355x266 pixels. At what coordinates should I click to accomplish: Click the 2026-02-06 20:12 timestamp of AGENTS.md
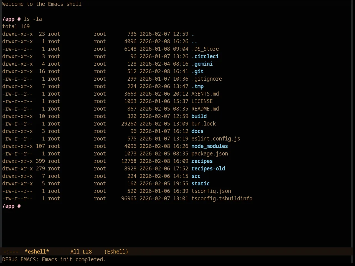[164, 94]
